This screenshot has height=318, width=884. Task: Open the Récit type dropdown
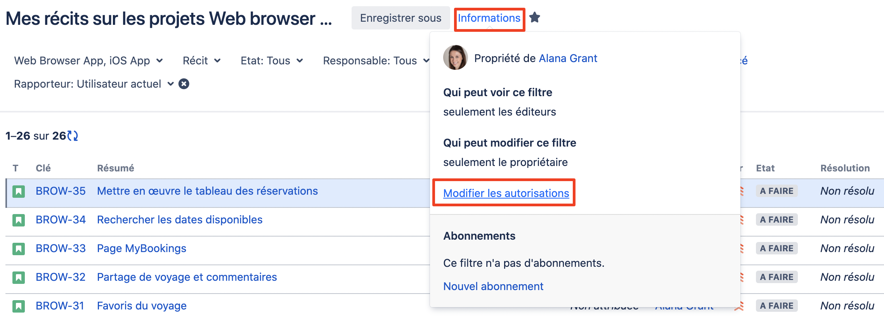click(x=201, y=60)
